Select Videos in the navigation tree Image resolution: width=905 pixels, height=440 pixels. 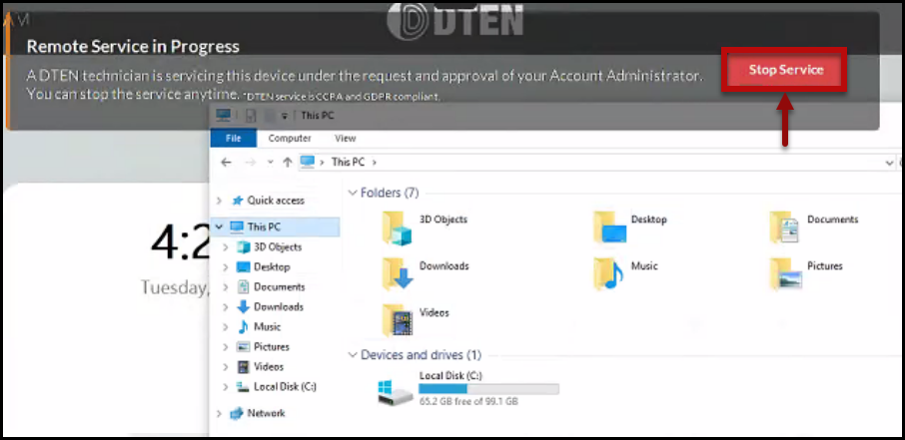pos(269,367)
